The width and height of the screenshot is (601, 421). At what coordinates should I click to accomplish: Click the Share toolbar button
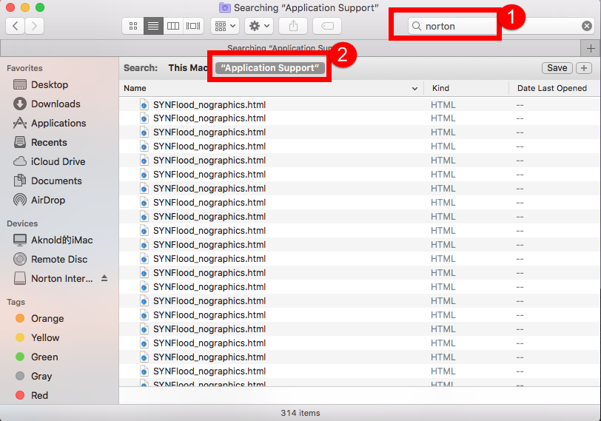coord(293,26)
